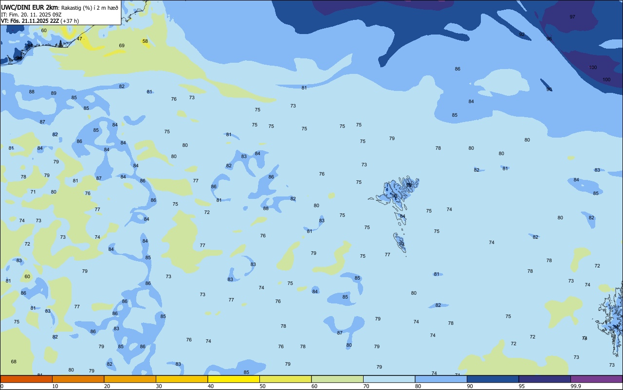Click the 70–80 pale blue legend band
Viewport: 623px width, 390px height.
pos(389,379)
